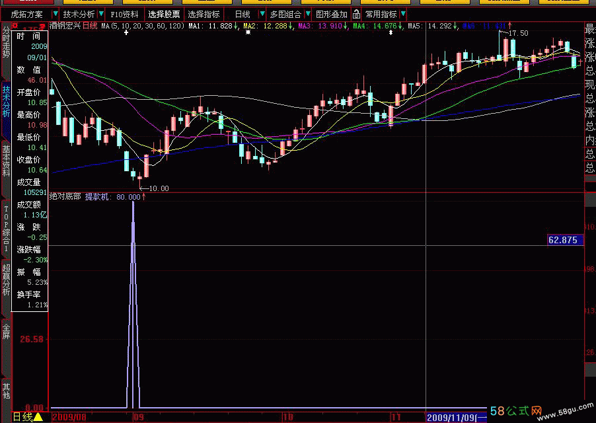This screenshot has height=423, width=596.
Task: Click the green down arrow after MA1 value
Action: click(236, 26)
